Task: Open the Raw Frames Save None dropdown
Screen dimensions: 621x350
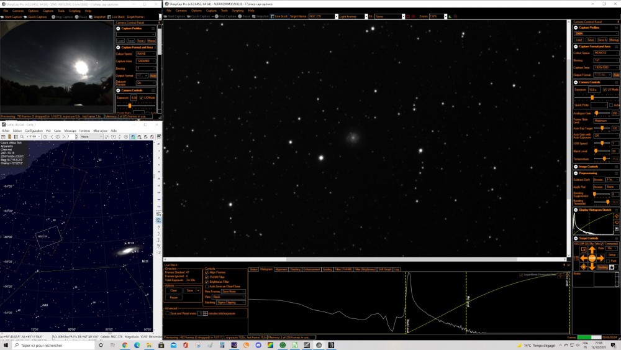Action: [233, 292]
